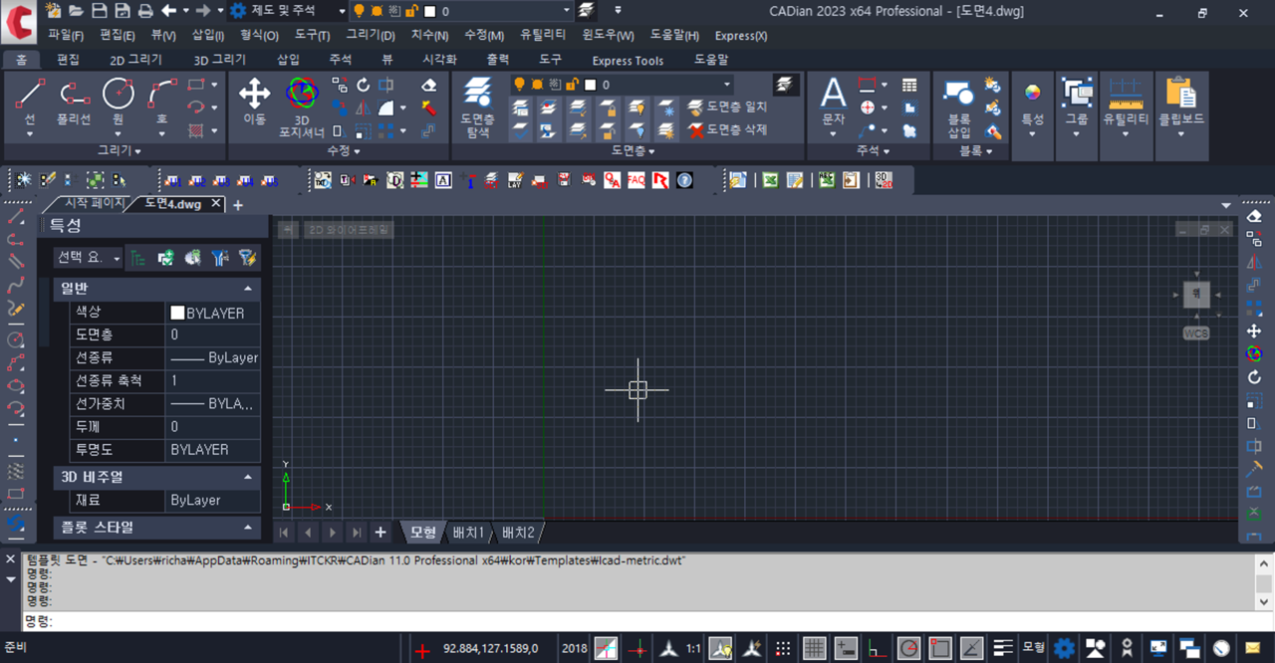This screenshot has width=1275, height=663.
Task: Select the 선 (Line) drawing tool
Action: 30,96
